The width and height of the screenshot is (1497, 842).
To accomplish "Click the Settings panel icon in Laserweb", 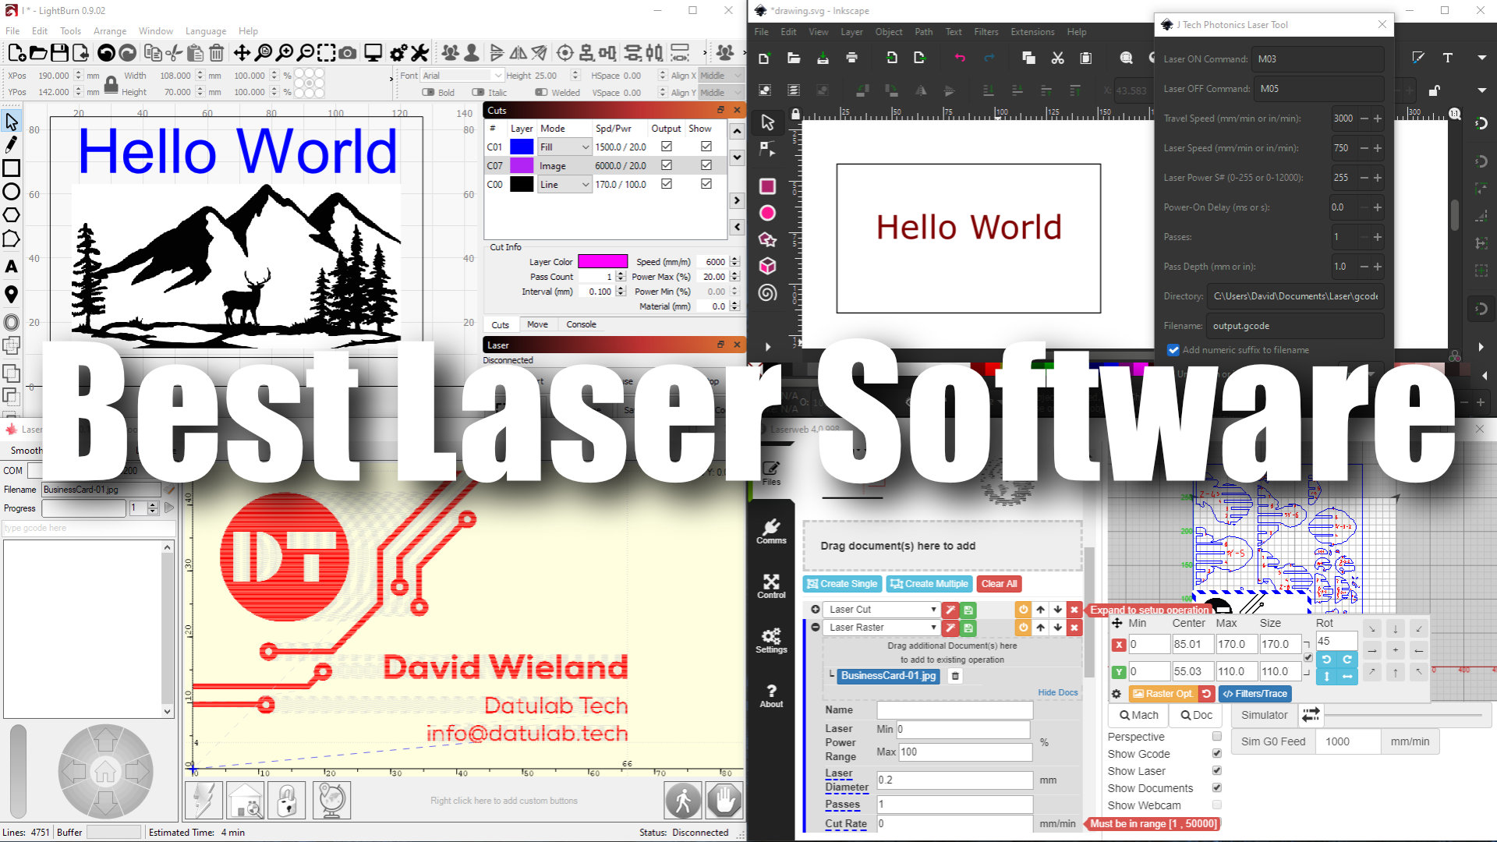I will tap(770, 642).
